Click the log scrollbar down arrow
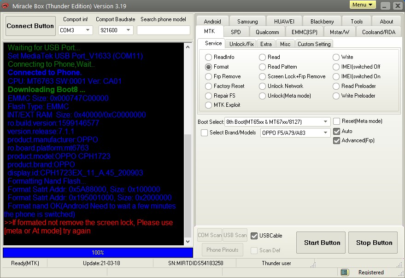The height and width of the screenshot is (278, 405). pyautogui.click(x=188, y=242)
